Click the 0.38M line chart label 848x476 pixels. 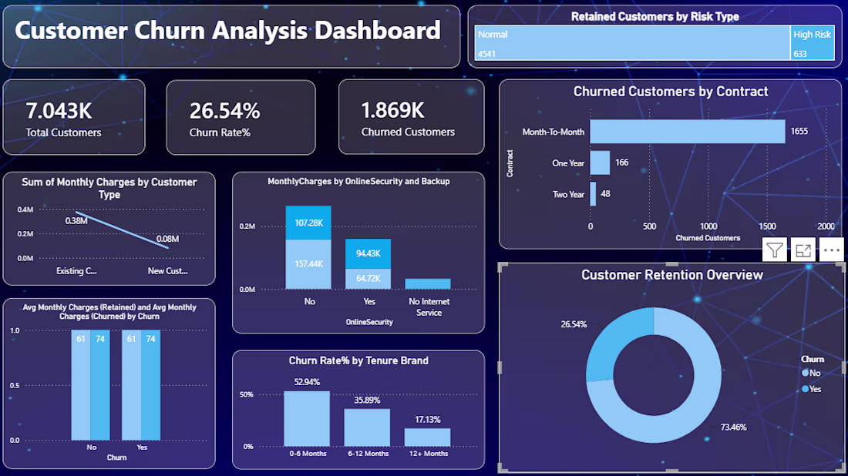[76, 220]
